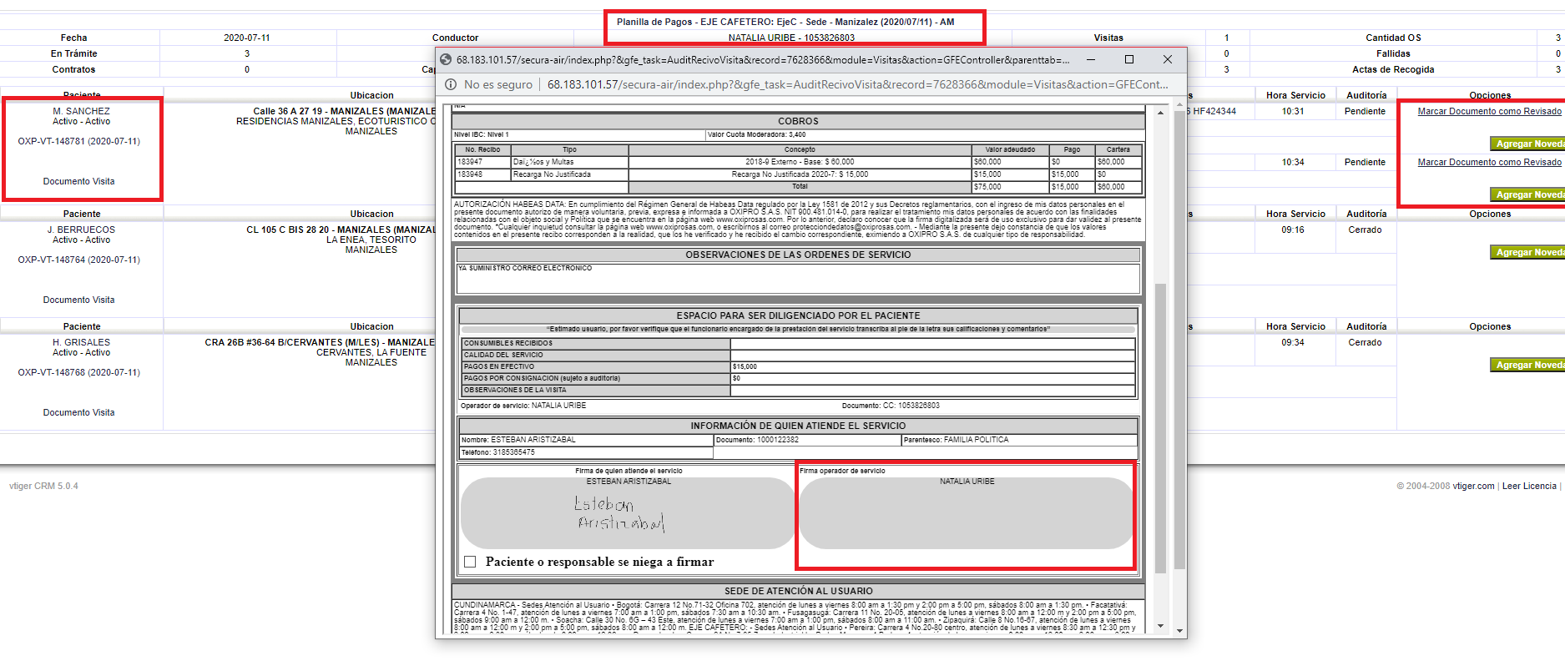Click the vtiger.com footer link
The width and height of the screenshot is (1565, 666).
tap(1473, 486)
